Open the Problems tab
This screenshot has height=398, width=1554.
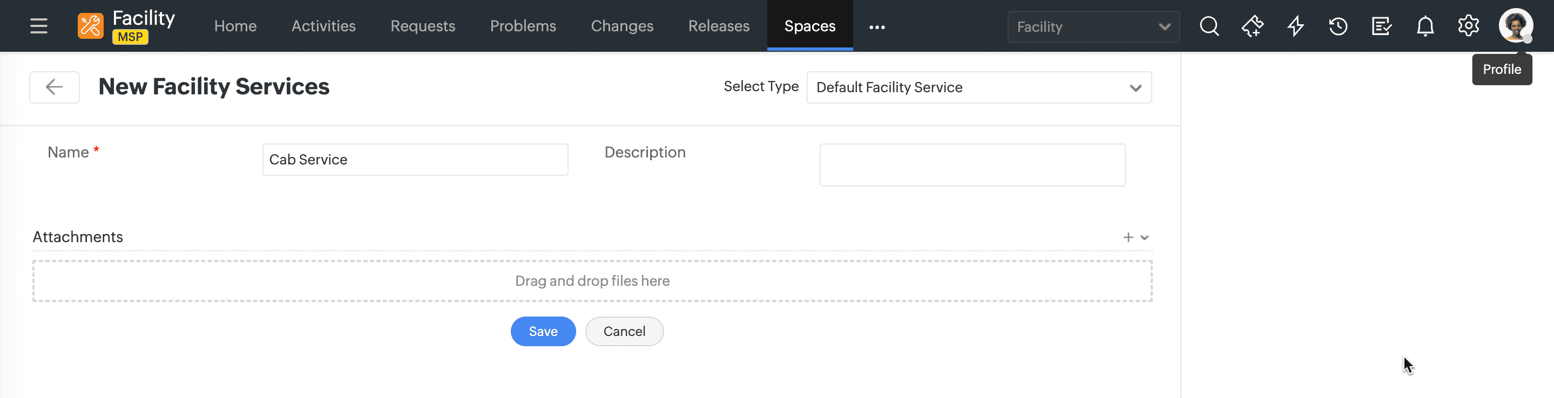[x=523, y=26]
